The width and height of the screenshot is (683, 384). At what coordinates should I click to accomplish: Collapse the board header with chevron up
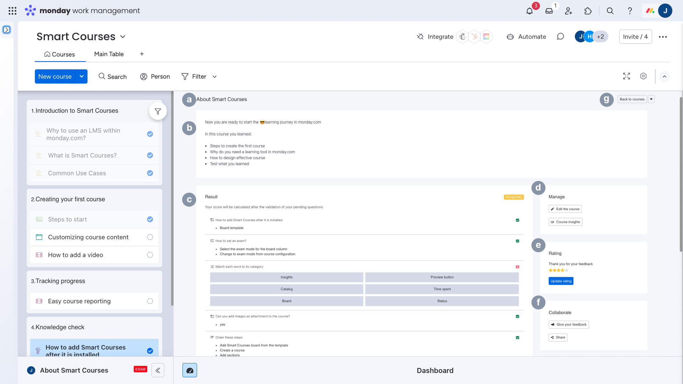[664, 76]
